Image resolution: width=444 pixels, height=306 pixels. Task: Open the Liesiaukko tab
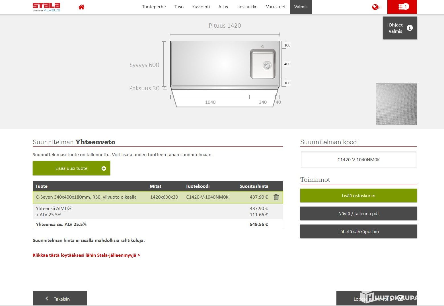click(247, 7)
